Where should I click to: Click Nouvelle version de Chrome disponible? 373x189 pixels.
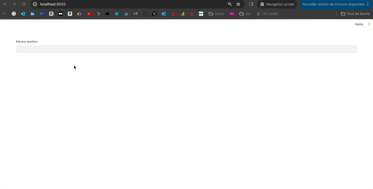point(336,4)
